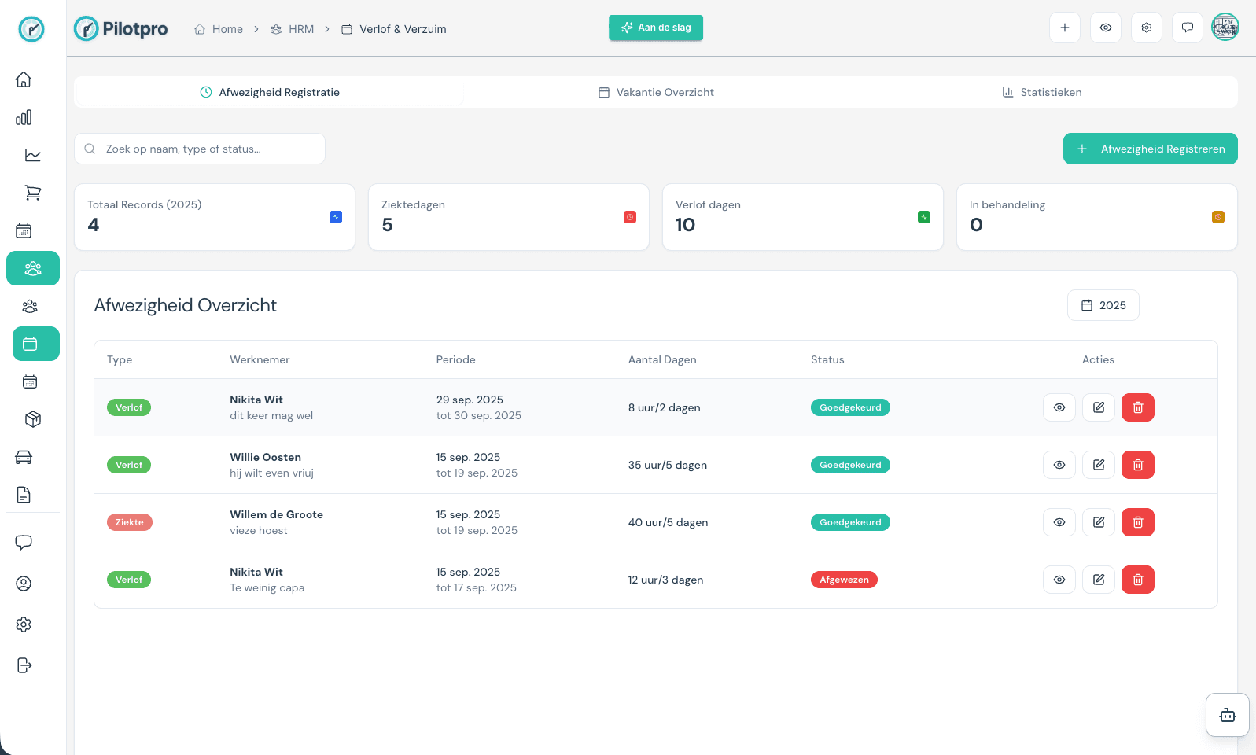Delete Willem de Groote's absence record
Screen dimensions: 1256x755
click(1137, 522)
